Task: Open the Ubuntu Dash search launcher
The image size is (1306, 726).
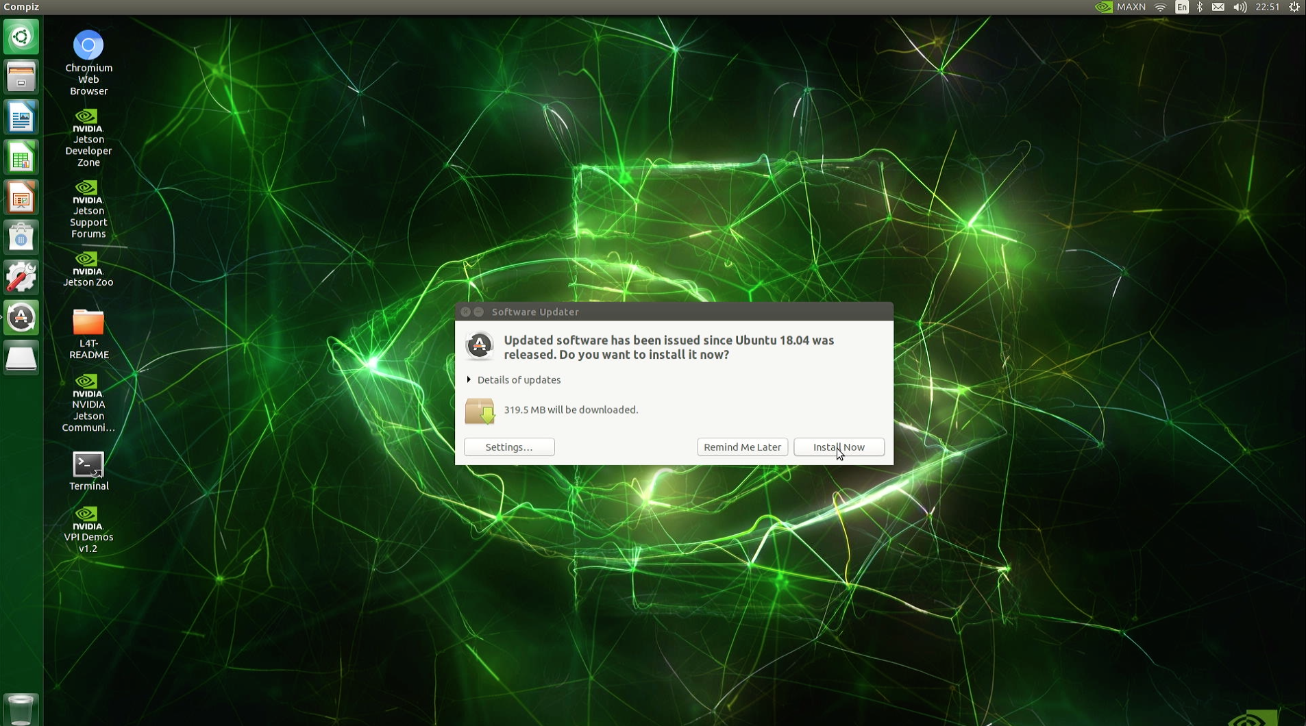Action: [x=21, y=37]
